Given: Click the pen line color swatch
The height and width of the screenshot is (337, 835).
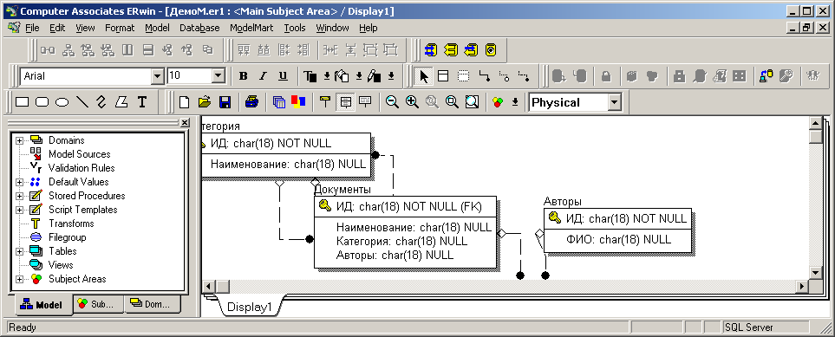Looking at the screenshot, I should 374,76.
